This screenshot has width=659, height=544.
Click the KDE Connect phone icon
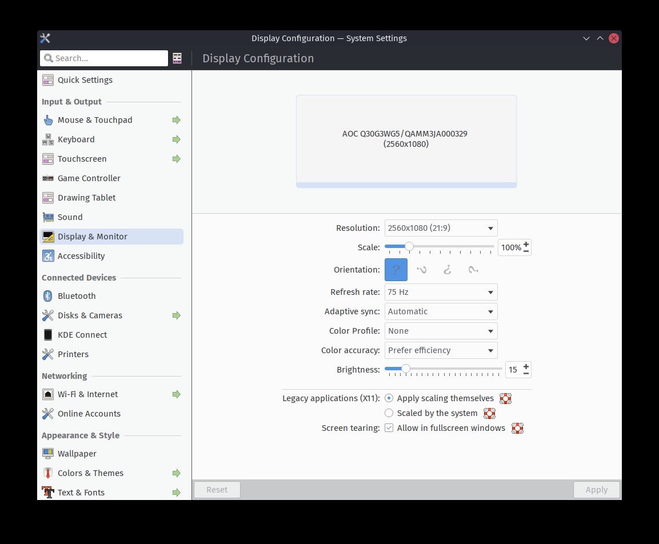[48, 335]
